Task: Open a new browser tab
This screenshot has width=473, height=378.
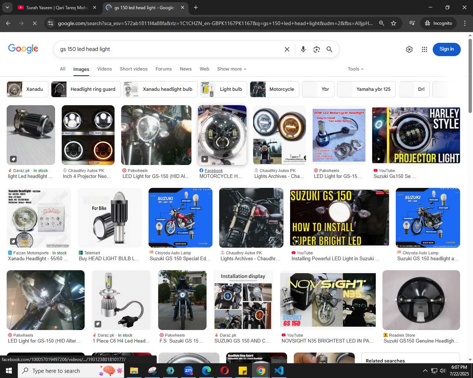Action: 196,7
